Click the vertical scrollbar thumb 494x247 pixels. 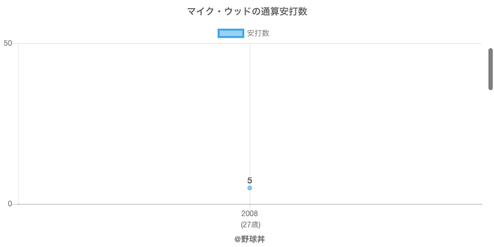click(x=490, y=68)
